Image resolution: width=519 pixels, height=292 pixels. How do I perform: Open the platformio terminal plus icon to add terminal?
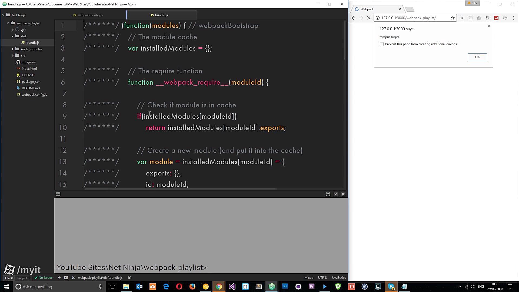click(x=59, y=277)
